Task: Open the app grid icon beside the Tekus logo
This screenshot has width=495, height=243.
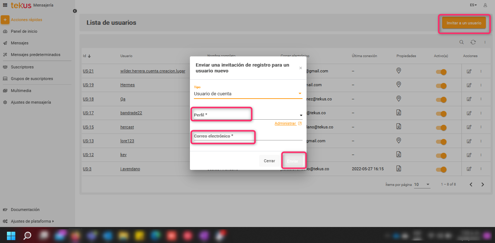Action: [x=5, y=5]
